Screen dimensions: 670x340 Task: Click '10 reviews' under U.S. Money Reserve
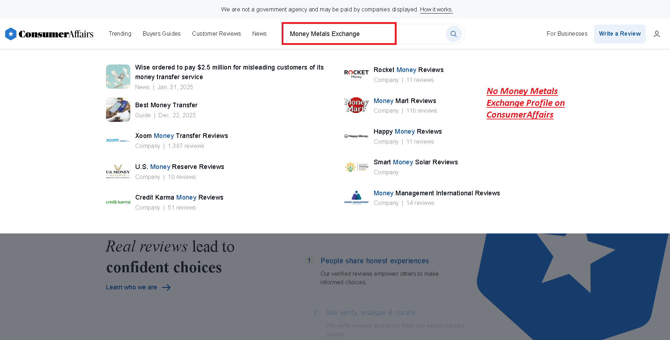click(182, 177)
